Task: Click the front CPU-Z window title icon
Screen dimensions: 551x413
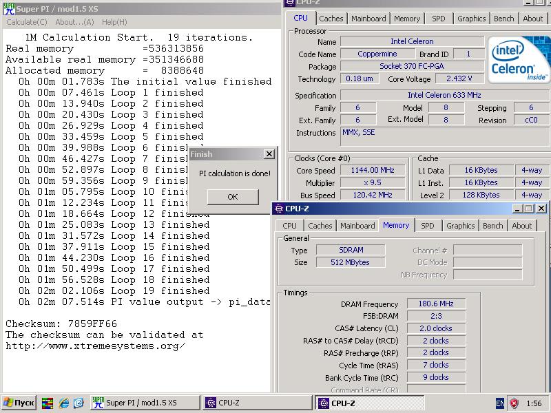Action: 279,209
